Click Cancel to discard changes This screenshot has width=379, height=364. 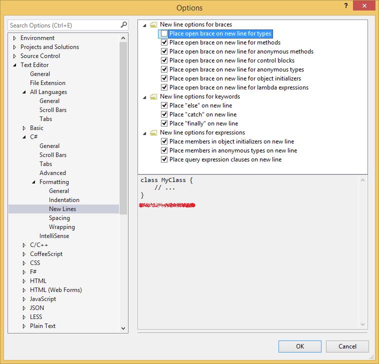[347, 346]
